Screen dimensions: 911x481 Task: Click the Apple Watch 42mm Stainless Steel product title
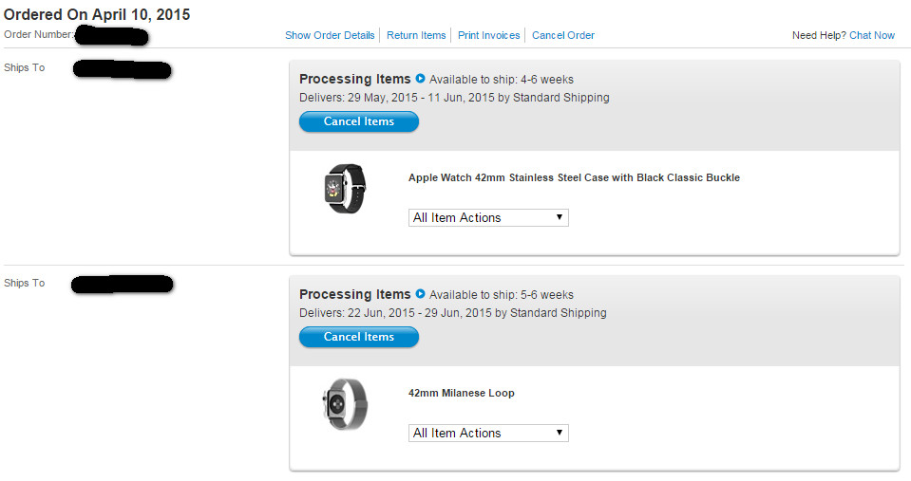pos(574,177)
